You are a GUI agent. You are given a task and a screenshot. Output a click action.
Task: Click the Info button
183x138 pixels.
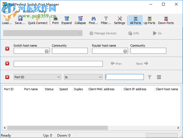(x=134, y=33)
